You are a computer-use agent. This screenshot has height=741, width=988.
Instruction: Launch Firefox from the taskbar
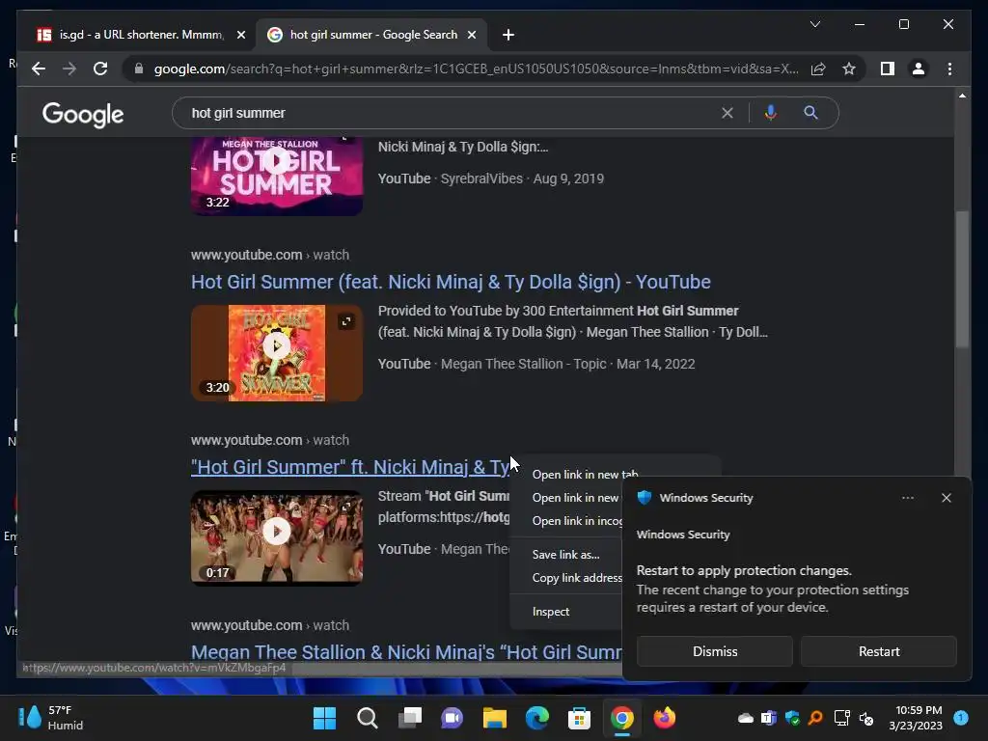(x=664, y=718)
